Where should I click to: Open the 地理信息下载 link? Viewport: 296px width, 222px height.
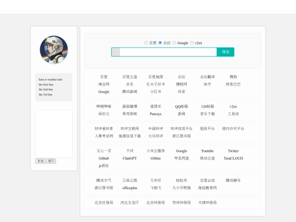pyautogui.click(x=130, y=136)
